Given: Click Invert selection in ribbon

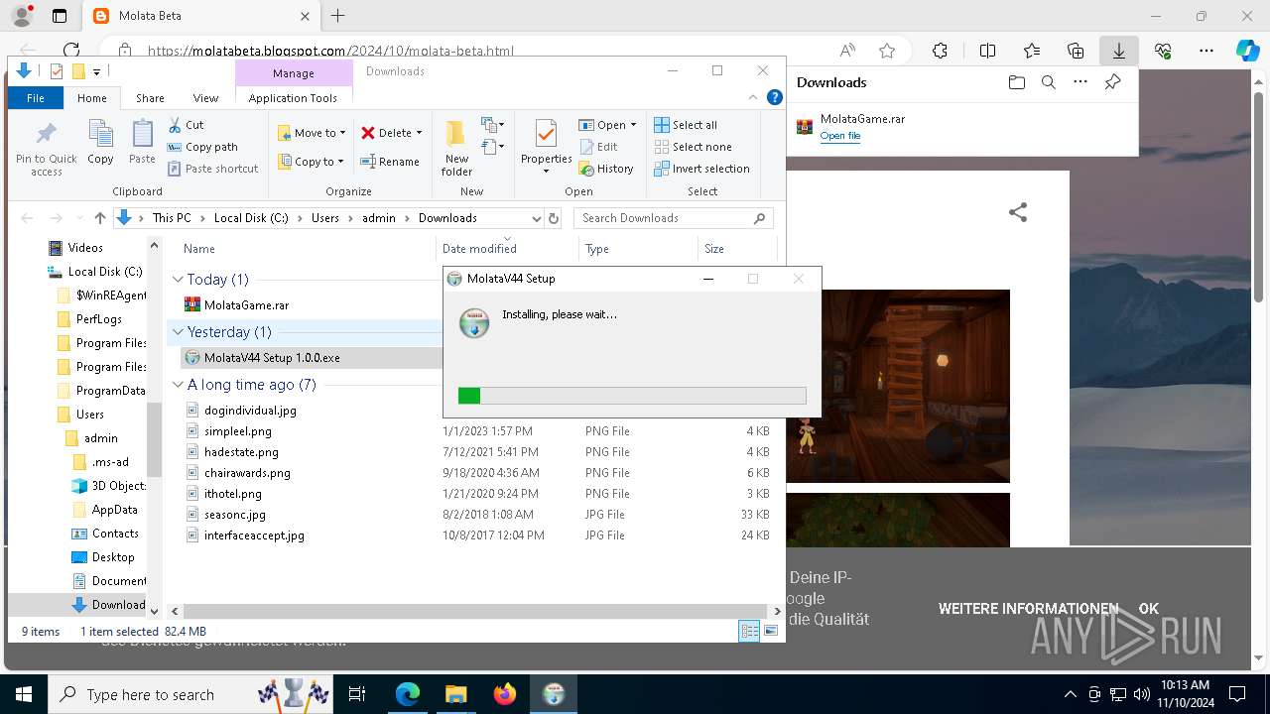Looking at the screenshot, I should coord(701,169).
